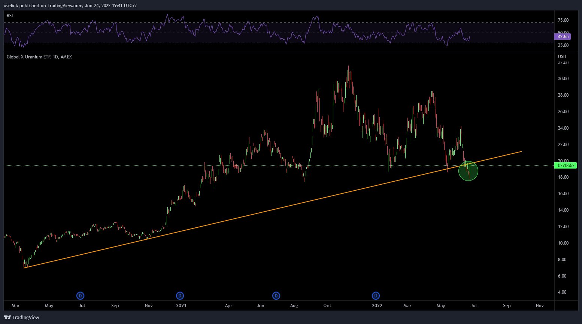Click "8.00" on the price axis
The height and width of the screenshot is (324, 582).
click(562, 260)
